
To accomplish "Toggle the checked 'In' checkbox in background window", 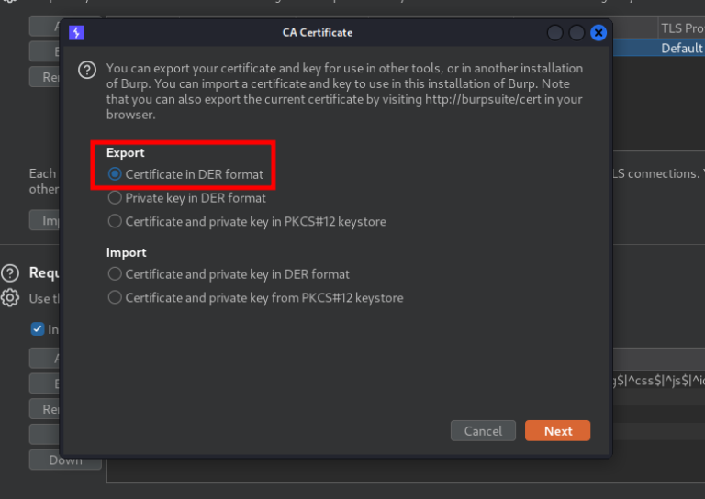I will click(38, 329).
